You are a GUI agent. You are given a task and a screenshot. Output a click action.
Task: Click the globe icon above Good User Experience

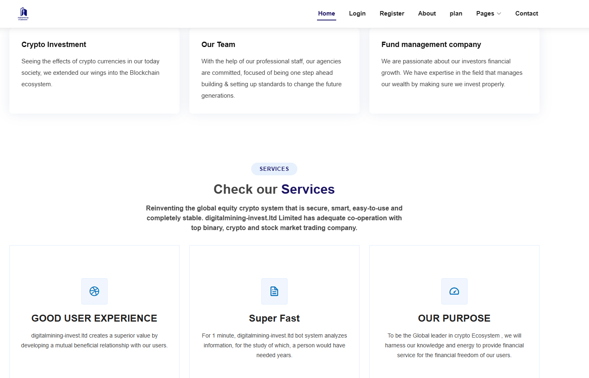pos(94,291)
